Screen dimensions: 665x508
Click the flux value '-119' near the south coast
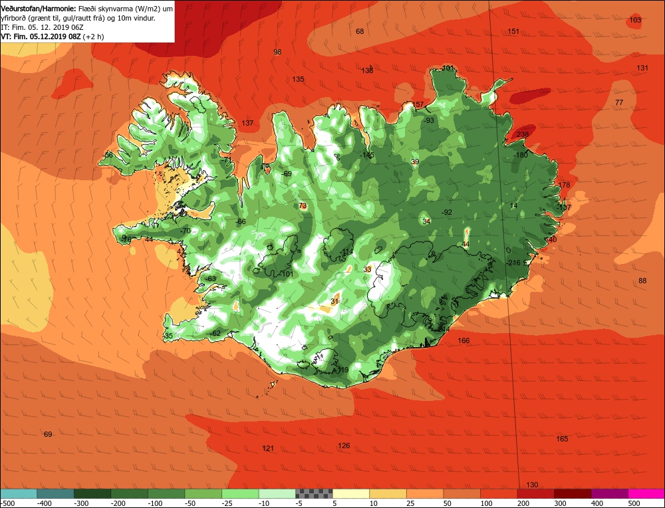click(x=342, y=370)
